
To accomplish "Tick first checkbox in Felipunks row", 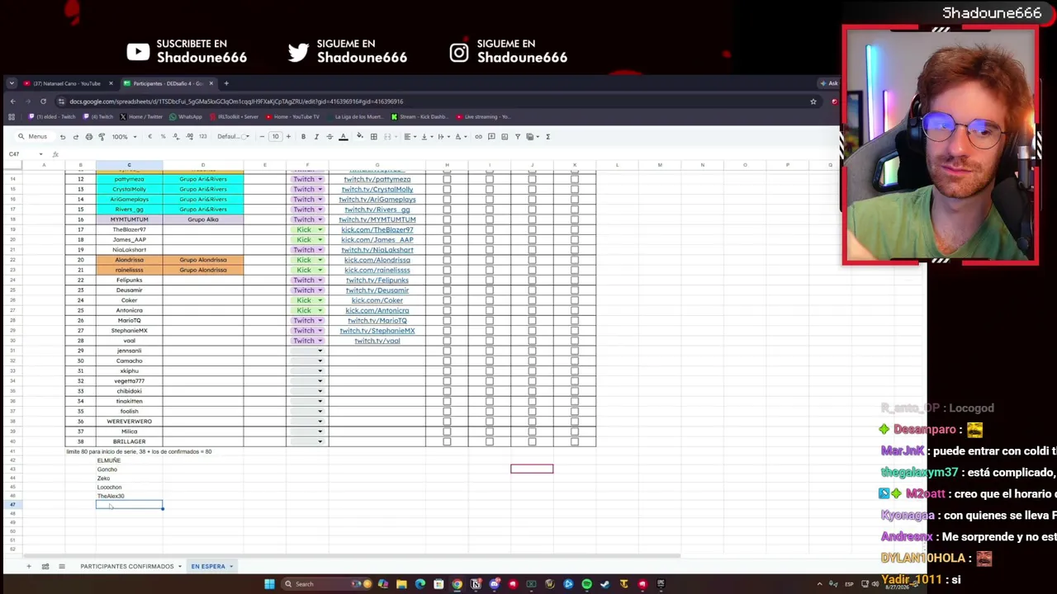I will pyautogui.click(x=447, y=280).
